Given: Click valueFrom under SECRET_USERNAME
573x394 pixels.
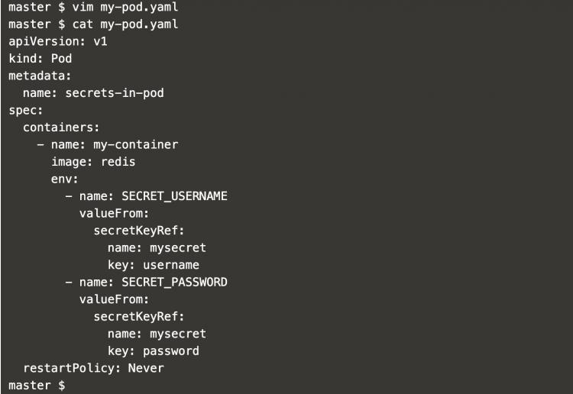Looking at the screenshot, I should click(x=114, y=213).
